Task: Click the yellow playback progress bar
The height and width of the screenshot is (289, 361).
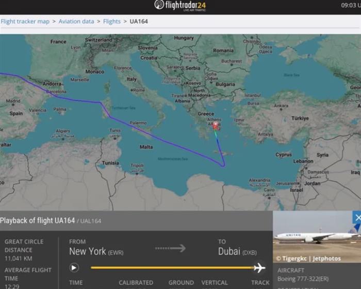Action: (x=172, y=268)
